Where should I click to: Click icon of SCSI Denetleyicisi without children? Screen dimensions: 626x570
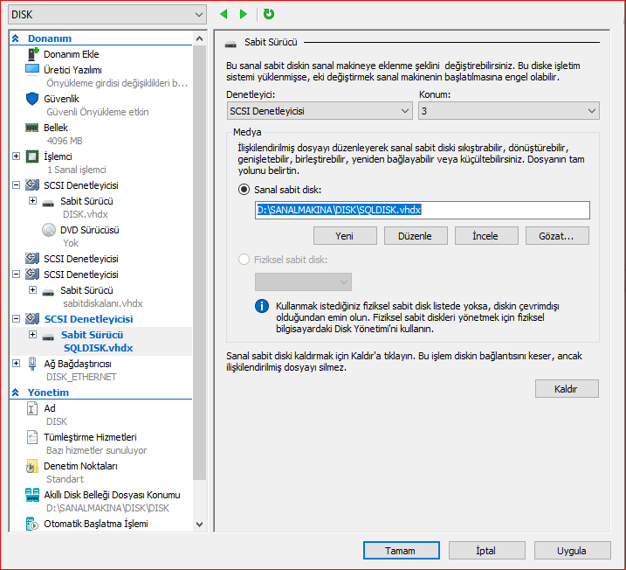pyautogui.click(x=32, y=259)
